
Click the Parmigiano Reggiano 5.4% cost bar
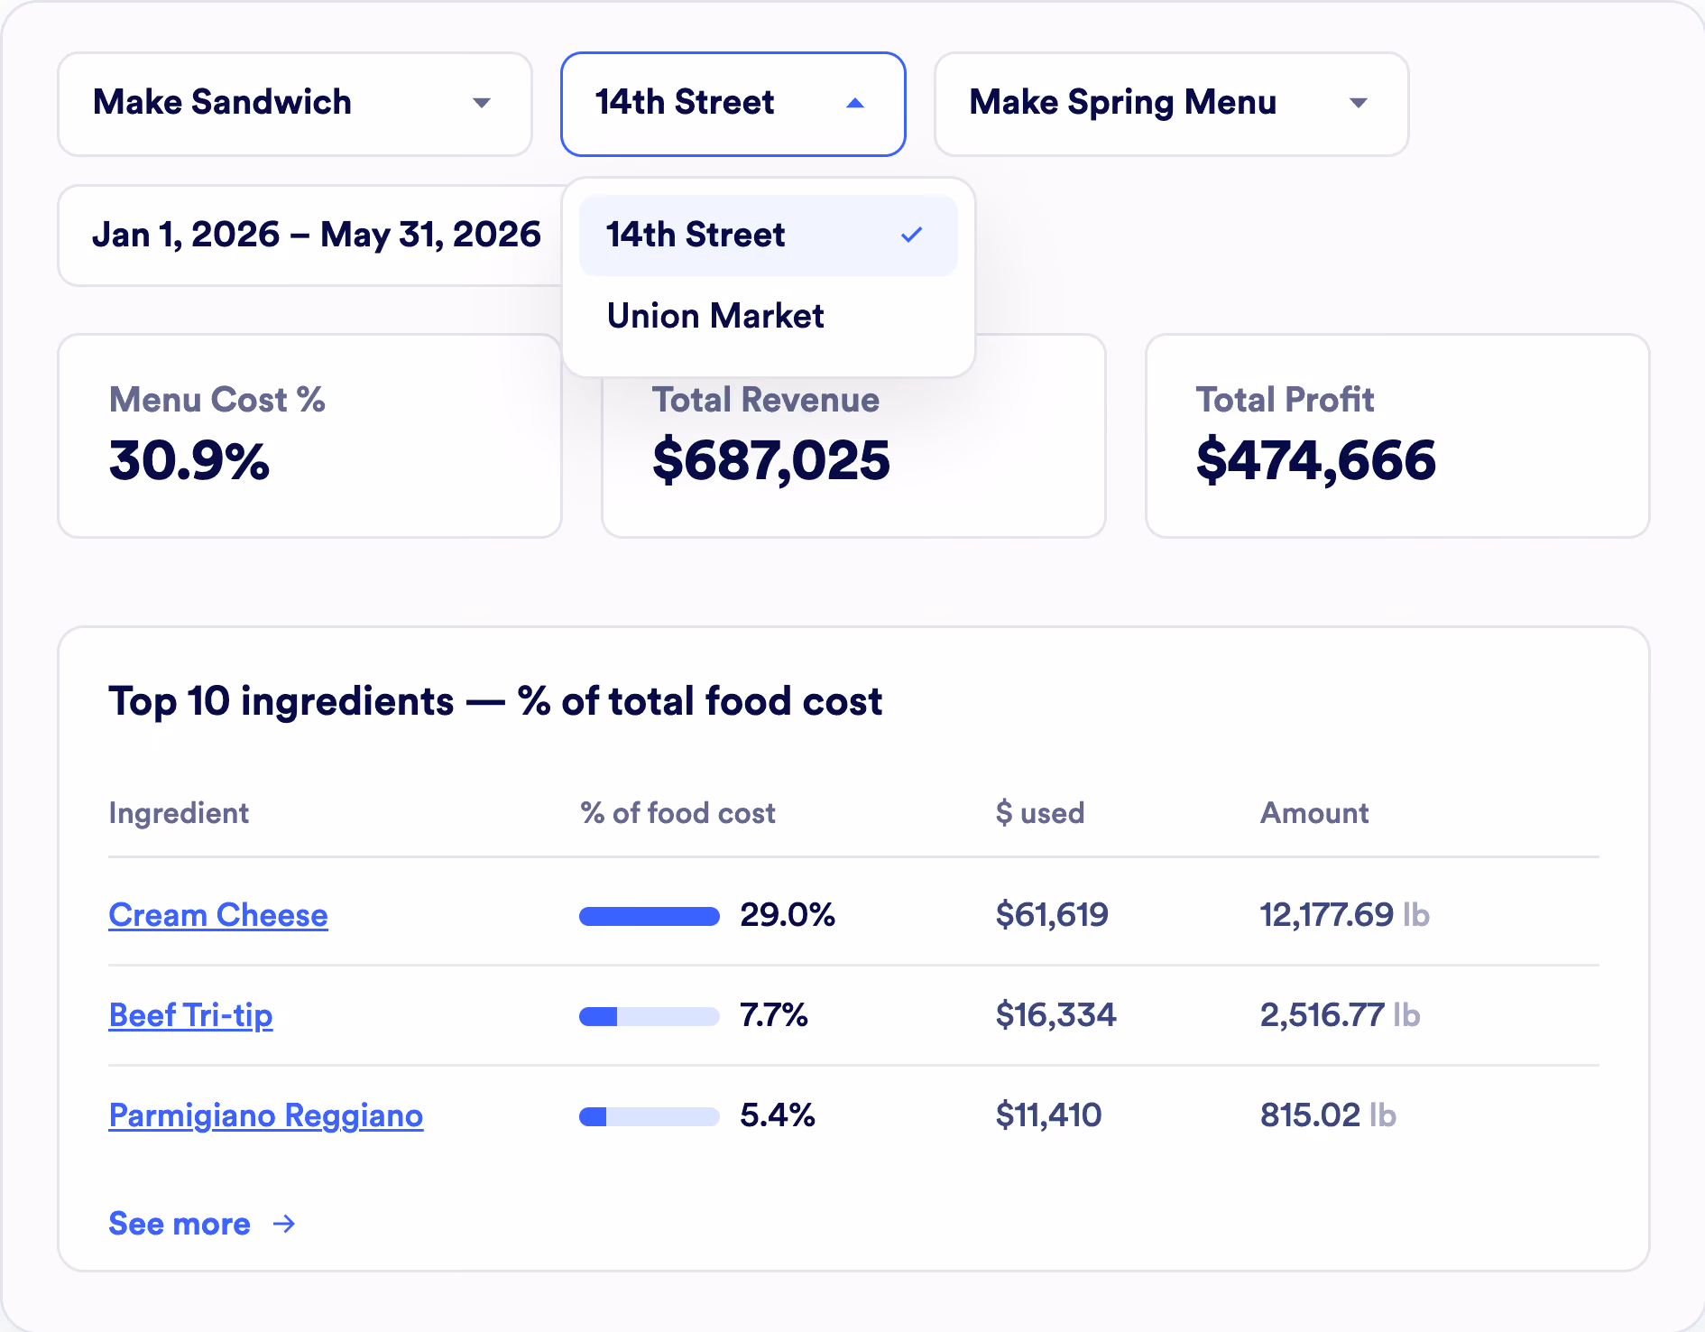tap(650, 1116)
